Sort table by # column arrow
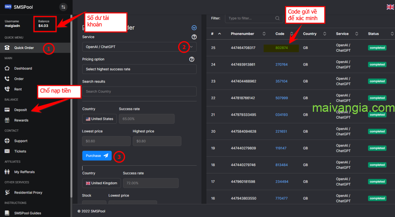The width and height of the screenshot is (395, 217). tap(219, 34)
